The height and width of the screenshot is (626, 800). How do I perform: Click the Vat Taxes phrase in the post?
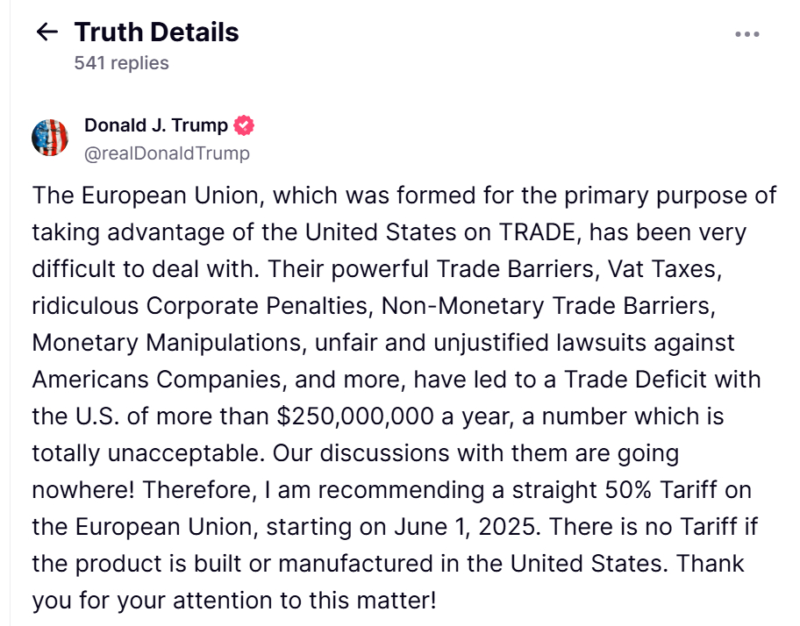pyautogui.click(x=664, y=269)
